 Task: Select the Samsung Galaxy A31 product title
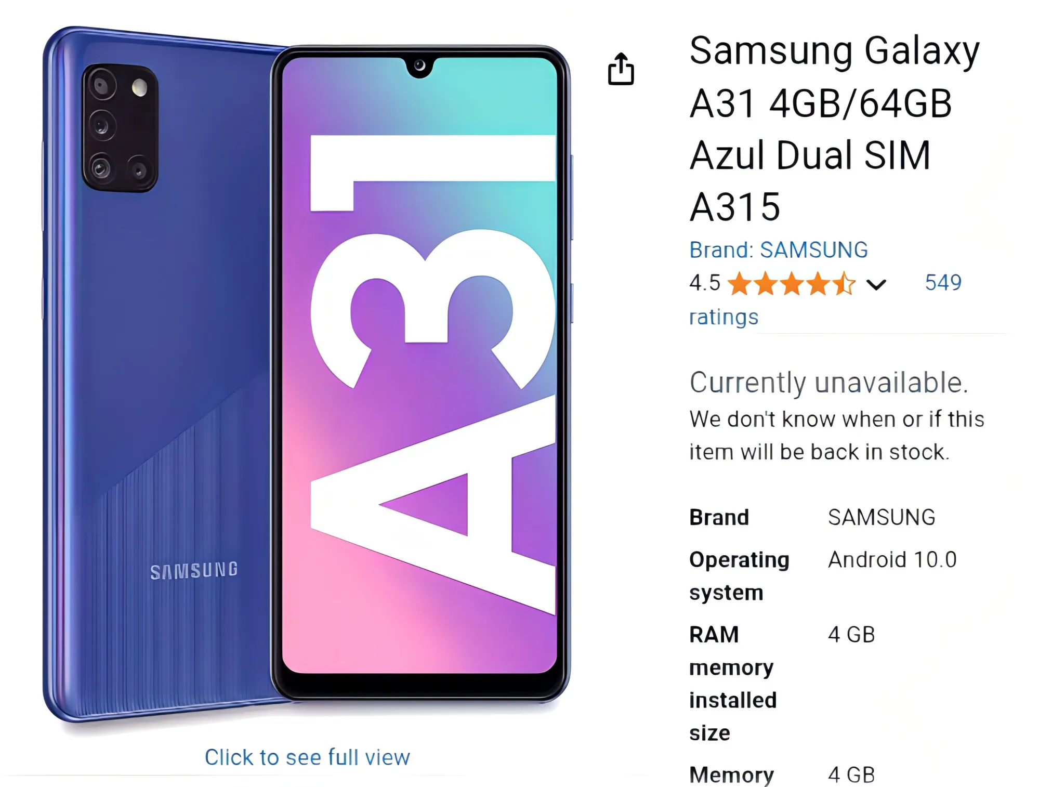point(834,128)
